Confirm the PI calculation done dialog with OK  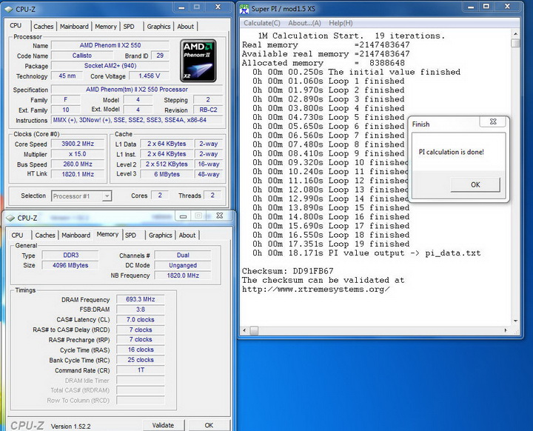475,184
